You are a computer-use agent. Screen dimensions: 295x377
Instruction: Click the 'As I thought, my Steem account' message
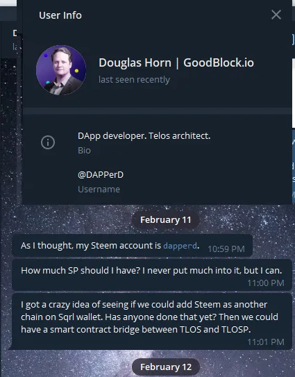pos(133,246)
